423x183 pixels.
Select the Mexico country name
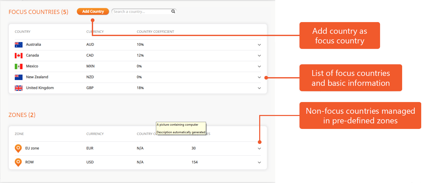(32, 66)
